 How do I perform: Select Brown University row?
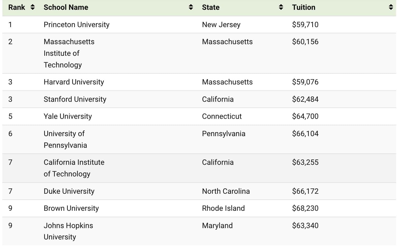pos(71,208)
